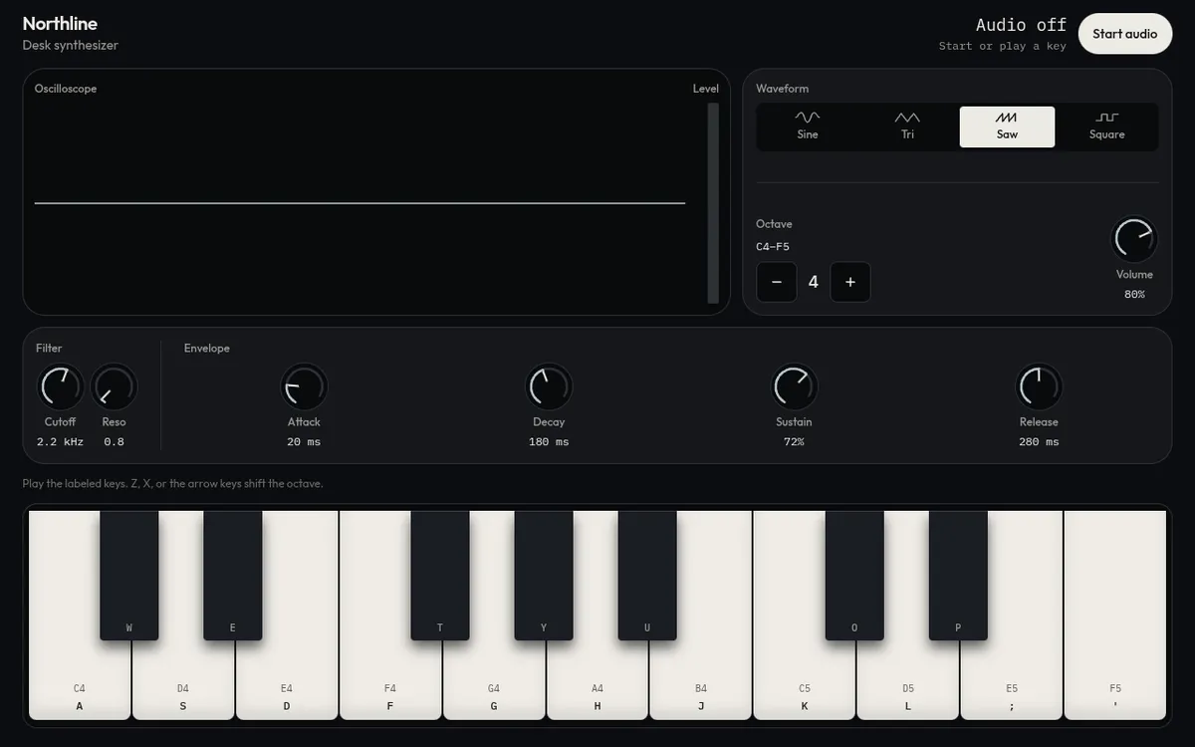The width and height of the screenshot is (1195, 747).
Task: Select the Saw waveform
Action: tap(1007, 126)
